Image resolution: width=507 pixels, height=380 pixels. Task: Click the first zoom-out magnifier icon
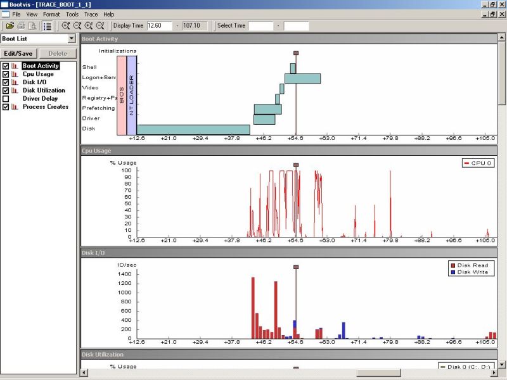[x=77, y=26]
